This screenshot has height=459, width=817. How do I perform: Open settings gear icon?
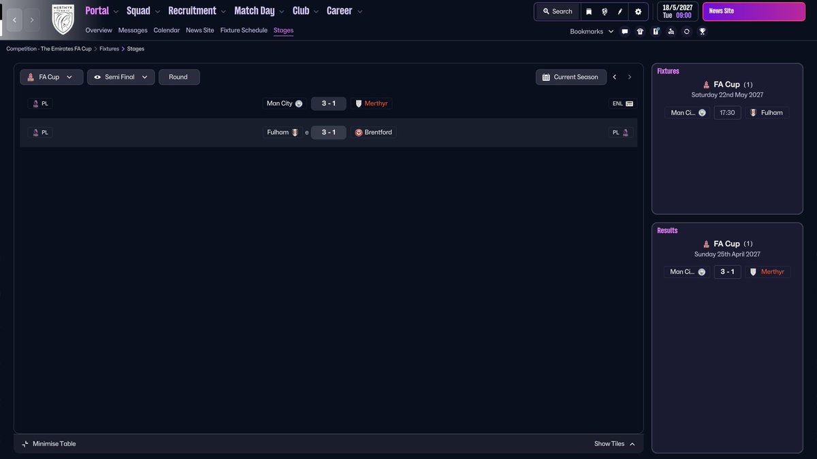tap(638, 12)
